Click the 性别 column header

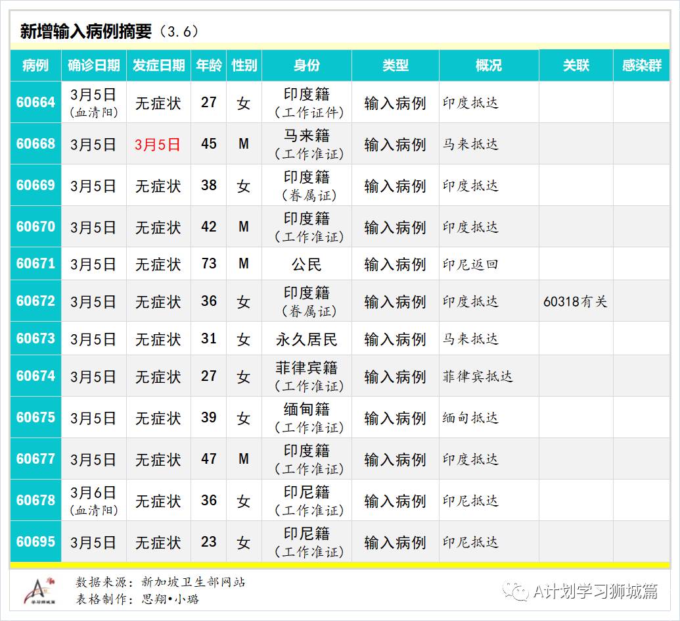pyautogui.click(x=244, y=66)
